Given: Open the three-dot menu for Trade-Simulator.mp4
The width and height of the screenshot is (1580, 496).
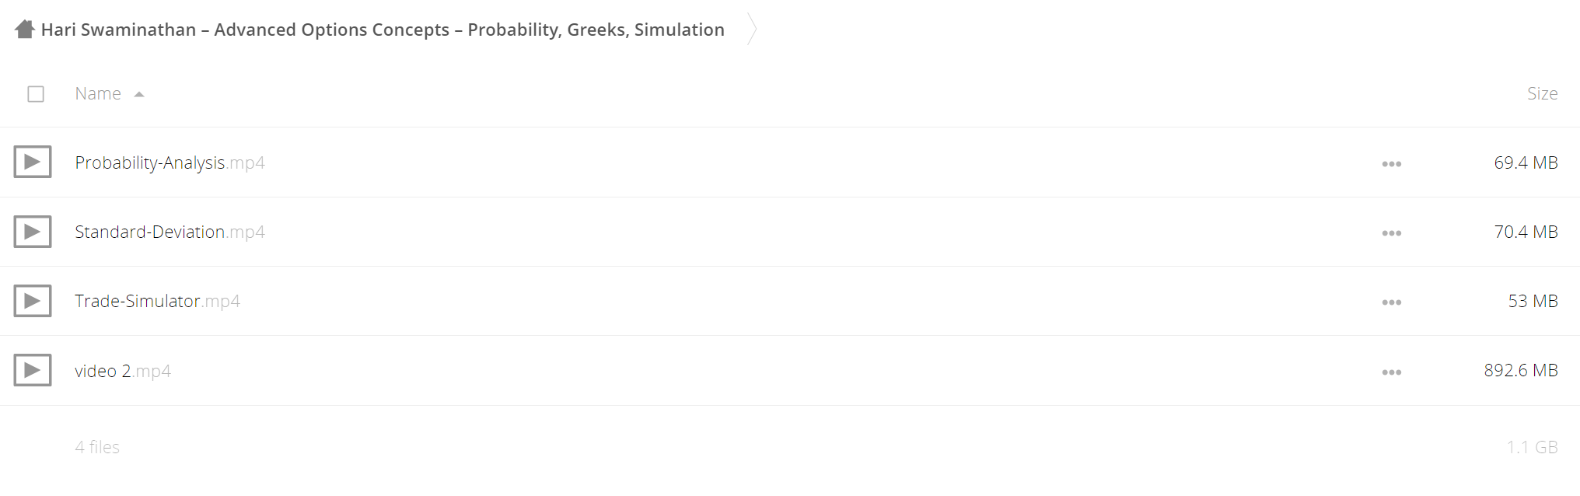Looking at the screenshot, I should click(x=1392, y=302).
